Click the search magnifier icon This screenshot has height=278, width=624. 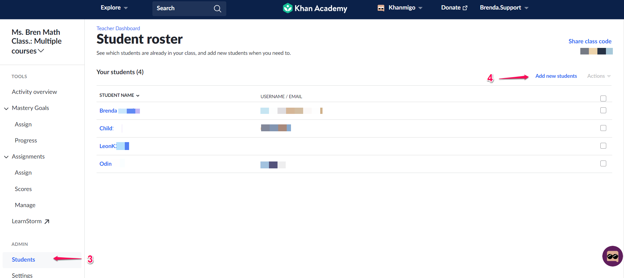coord(217,9)
